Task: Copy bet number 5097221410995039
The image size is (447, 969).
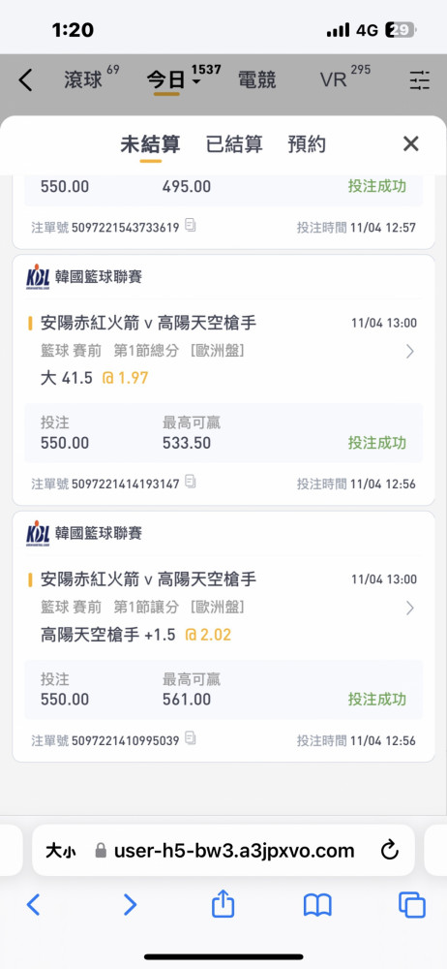Action: 191,737
